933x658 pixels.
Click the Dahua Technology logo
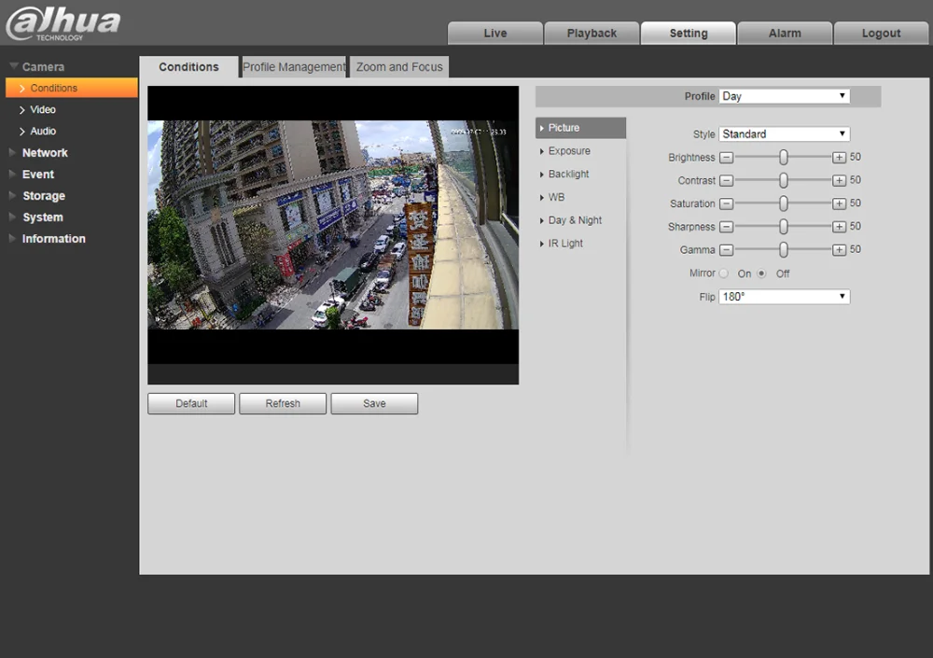[63, 23]
